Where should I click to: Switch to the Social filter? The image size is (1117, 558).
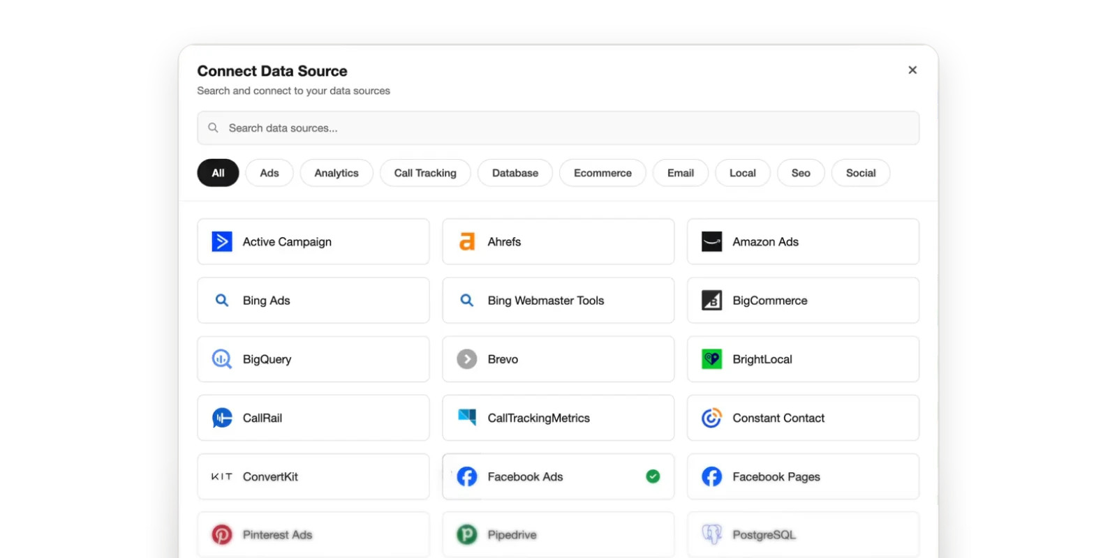click(x=861, y=173)
